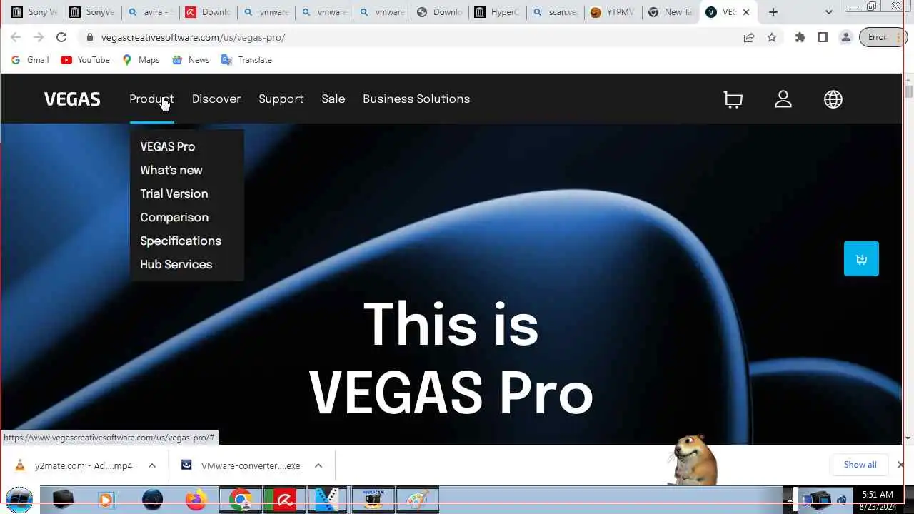Open the user account icon
The image size is (914, 514).
coord(783,99)
